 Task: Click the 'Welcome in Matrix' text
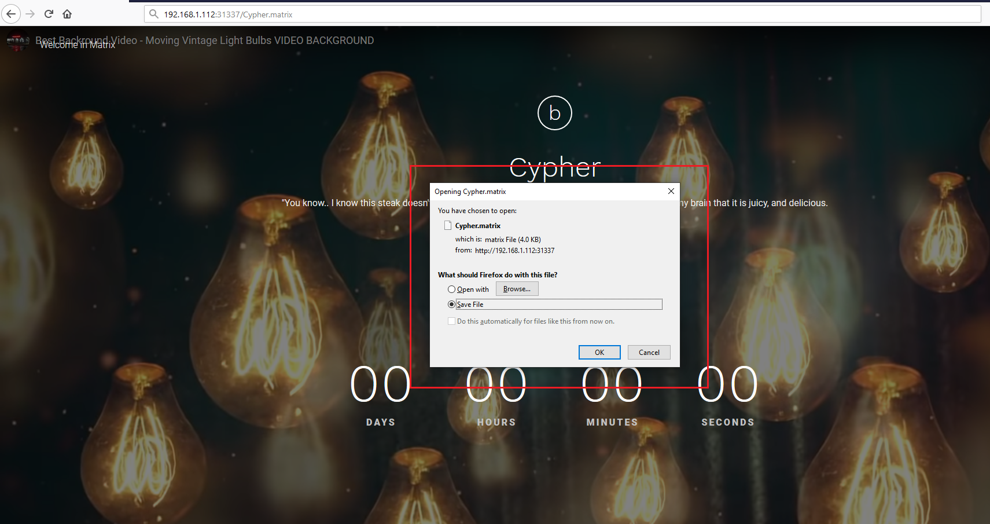click(x=78, y=45)
